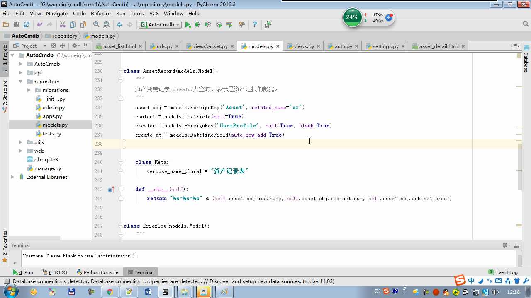Open Chrome from the Windows taskbar
Viewport: 531px width, 298px height.
110,292
